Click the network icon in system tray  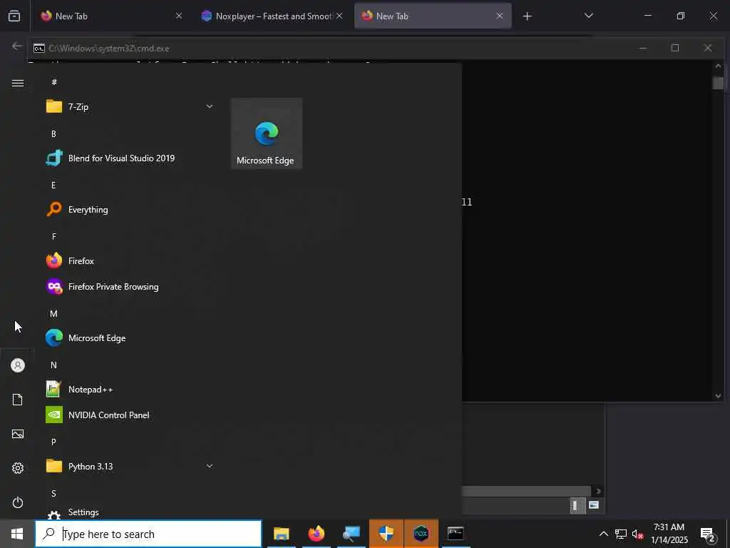click(621, 534)
